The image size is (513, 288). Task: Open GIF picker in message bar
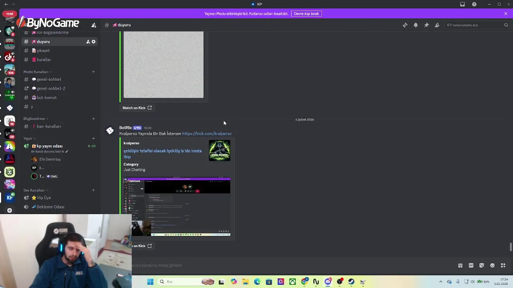pyautogui.click(x=471, y=265)
